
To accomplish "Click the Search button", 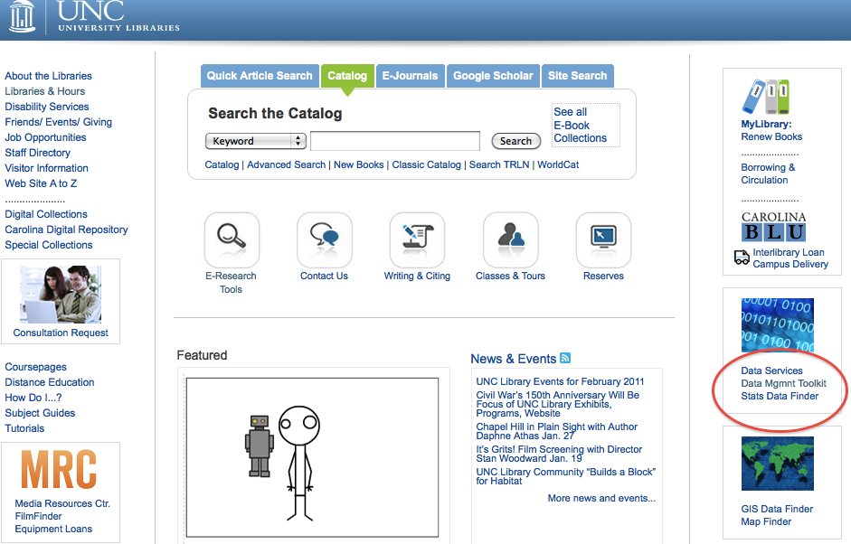I will [x=516, y=141].
